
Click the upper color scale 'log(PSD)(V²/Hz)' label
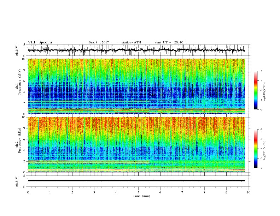264,92
